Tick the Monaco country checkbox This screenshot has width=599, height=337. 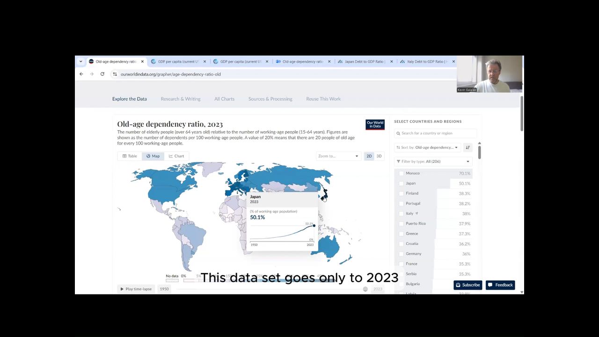coord(401,173)
